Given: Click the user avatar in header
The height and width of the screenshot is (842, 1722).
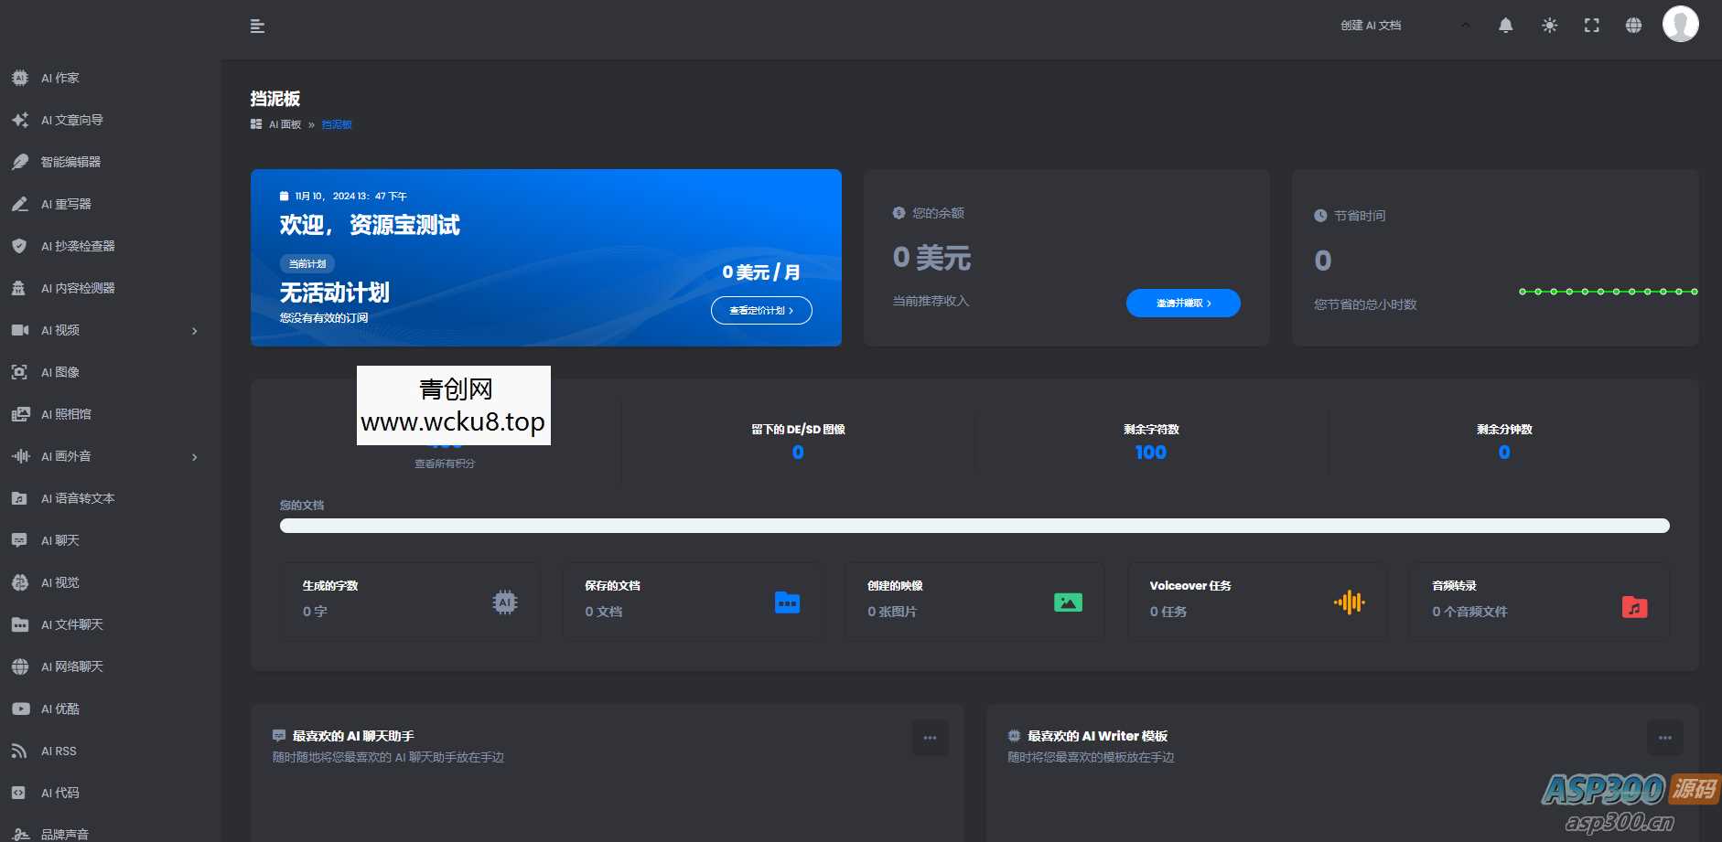Looking at the screenshot, I should coord(1680,24).
